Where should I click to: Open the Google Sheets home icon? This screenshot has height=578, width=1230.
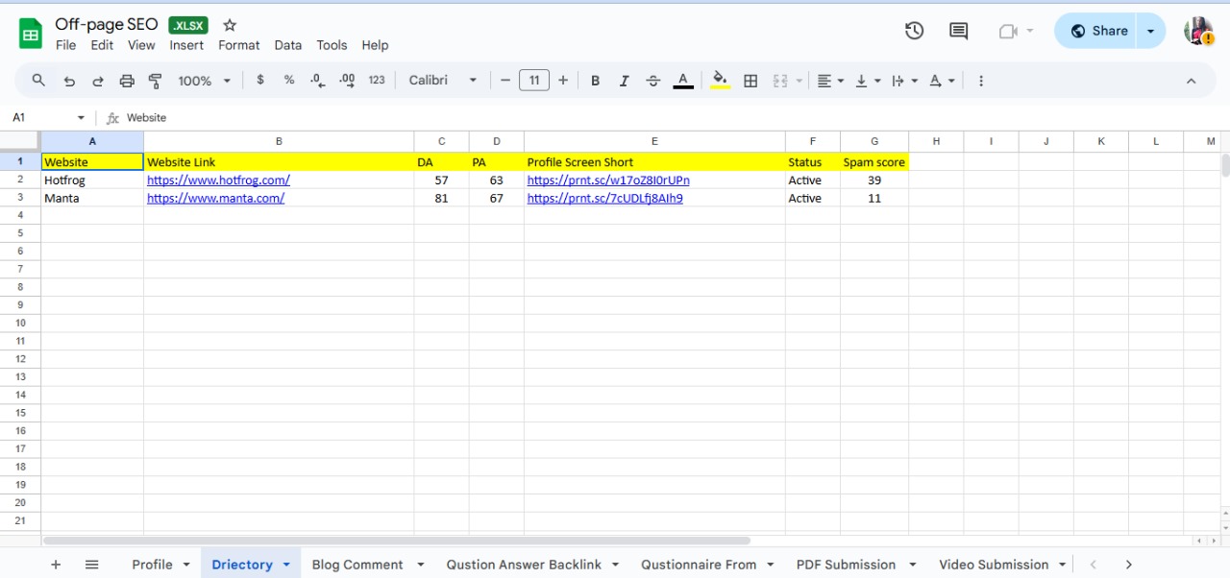tap(31, 34)
